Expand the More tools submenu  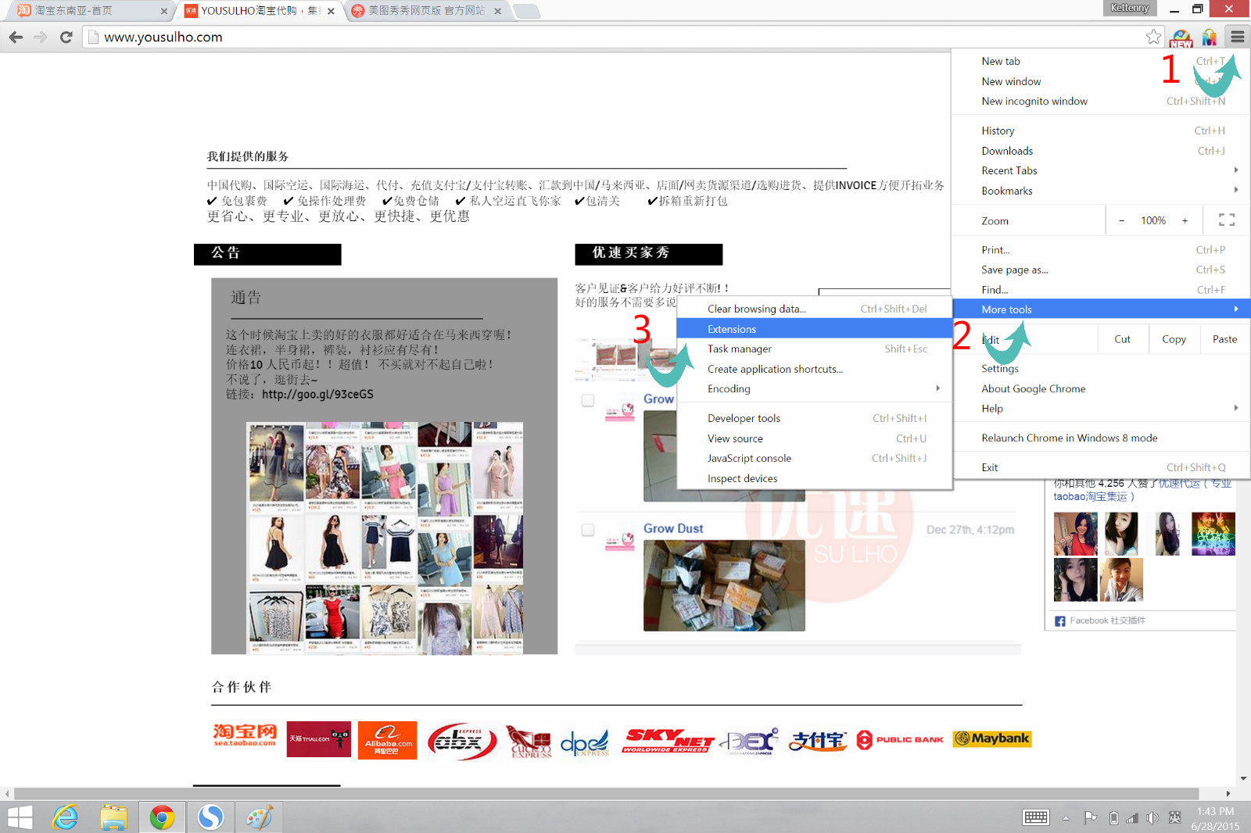[1101, 309]
